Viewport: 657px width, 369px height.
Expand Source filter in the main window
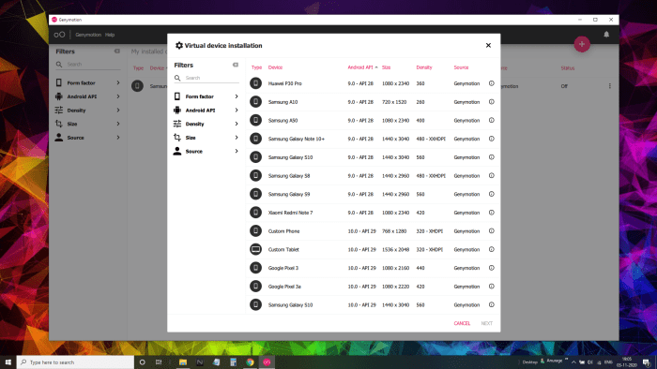pyautogui.click(x=87, y=138)
